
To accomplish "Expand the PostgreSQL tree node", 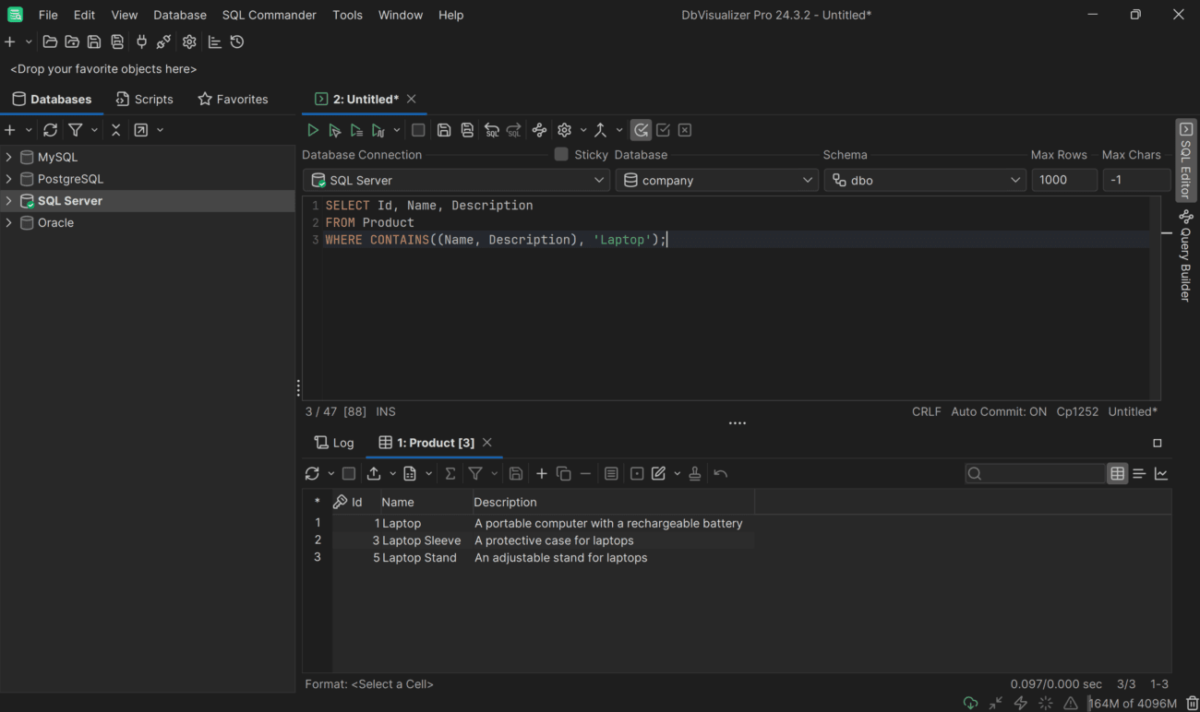I will tap(9, 179).
